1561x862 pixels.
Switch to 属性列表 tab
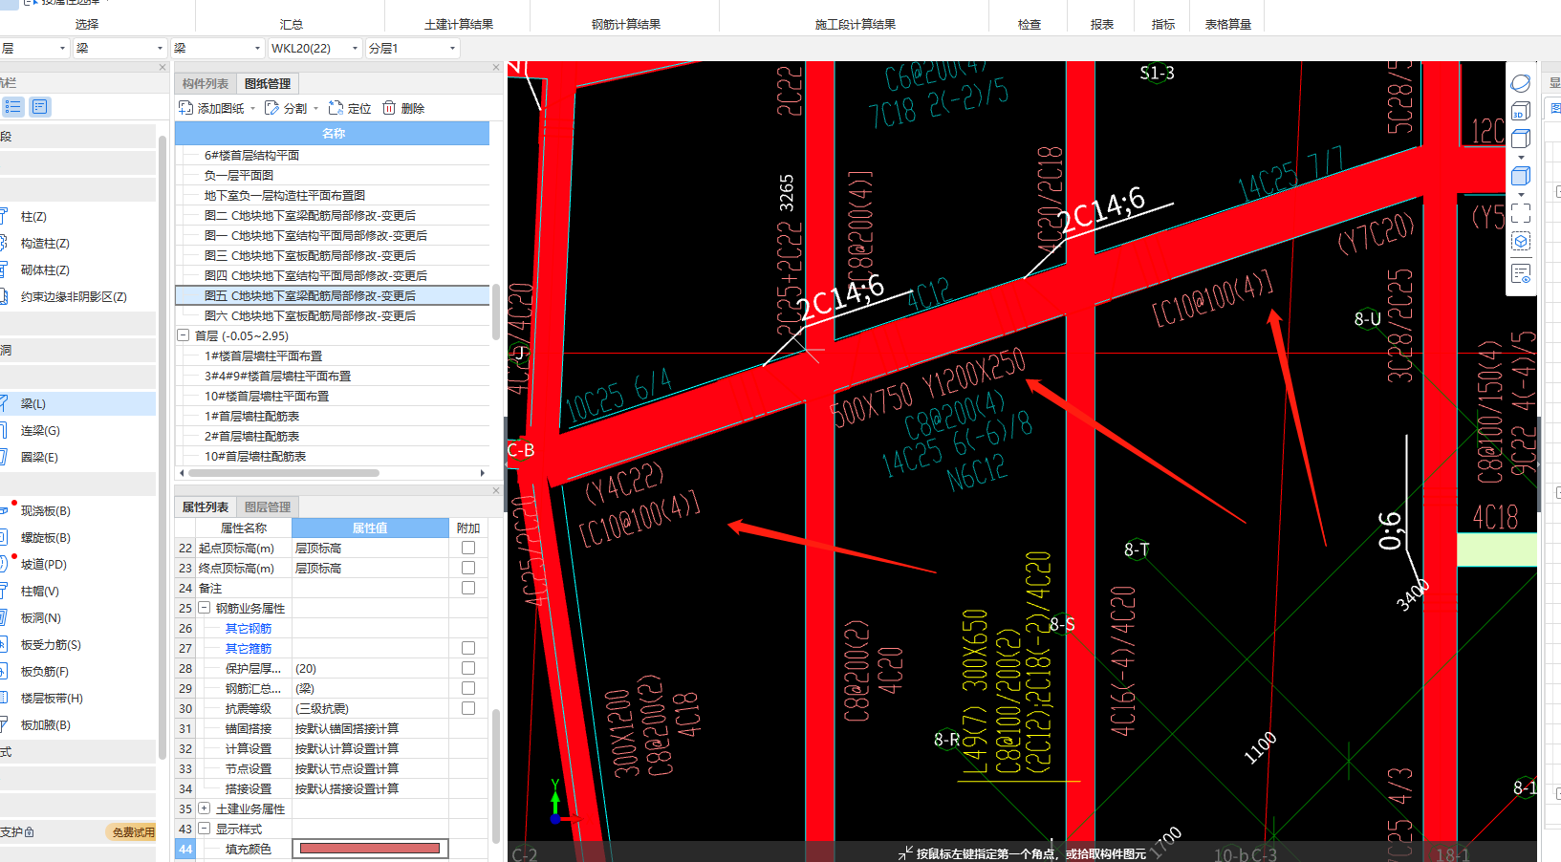206,507
